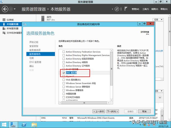
Task: Open the 任务 dropdown in properties panel
Action: 158,19
